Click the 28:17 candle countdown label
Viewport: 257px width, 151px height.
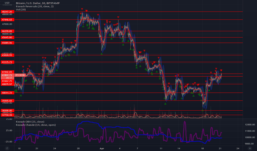[9, 78]
